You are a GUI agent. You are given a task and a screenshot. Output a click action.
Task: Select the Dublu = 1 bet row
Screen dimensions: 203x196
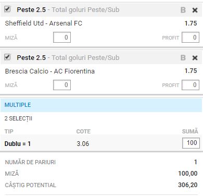click(102, 143)
